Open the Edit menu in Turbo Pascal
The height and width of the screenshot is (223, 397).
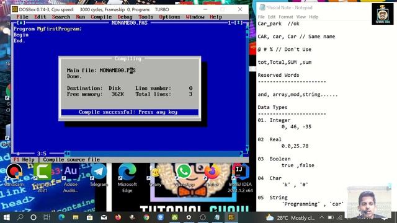40,17
